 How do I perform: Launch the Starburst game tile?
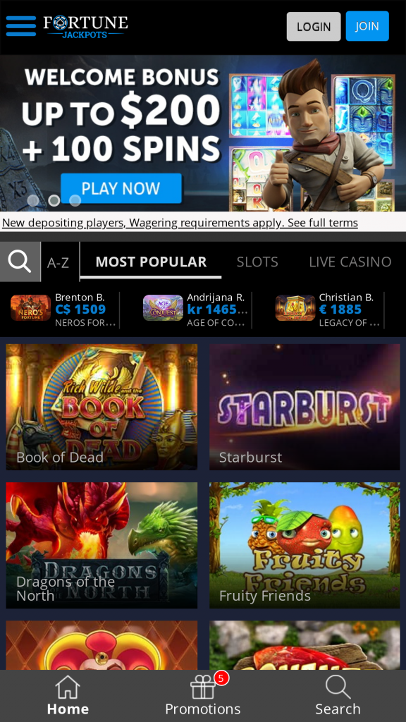(x=304, y=407)
